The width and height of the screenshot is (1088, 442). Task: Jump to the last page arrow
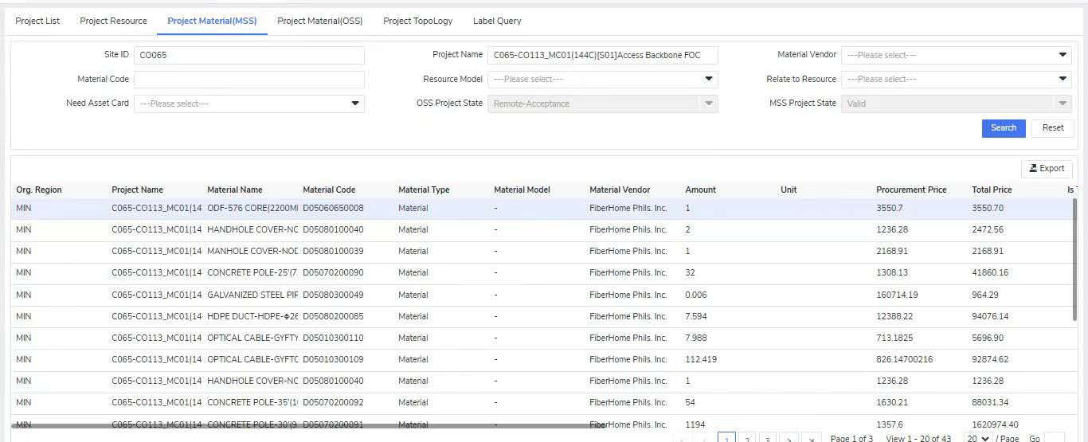812,438
